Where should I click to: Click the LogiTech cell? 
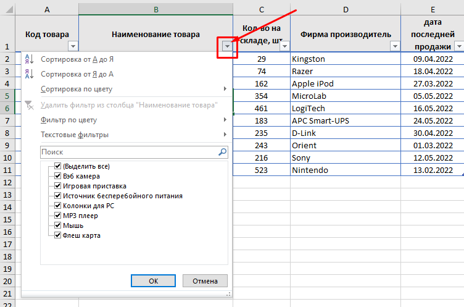(346, 109)
